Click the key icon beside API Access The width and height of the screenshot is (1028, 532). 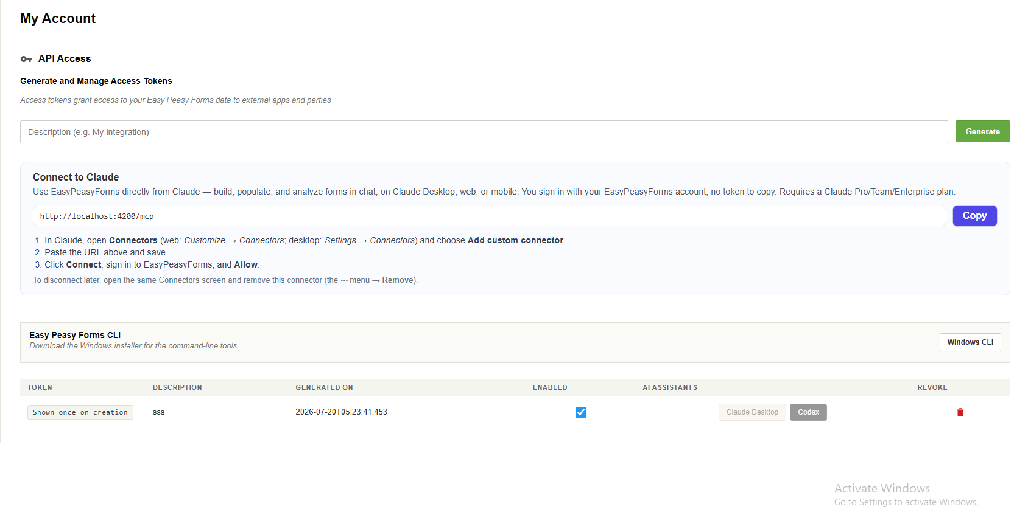pyautogui.click(x=26, y=59)
